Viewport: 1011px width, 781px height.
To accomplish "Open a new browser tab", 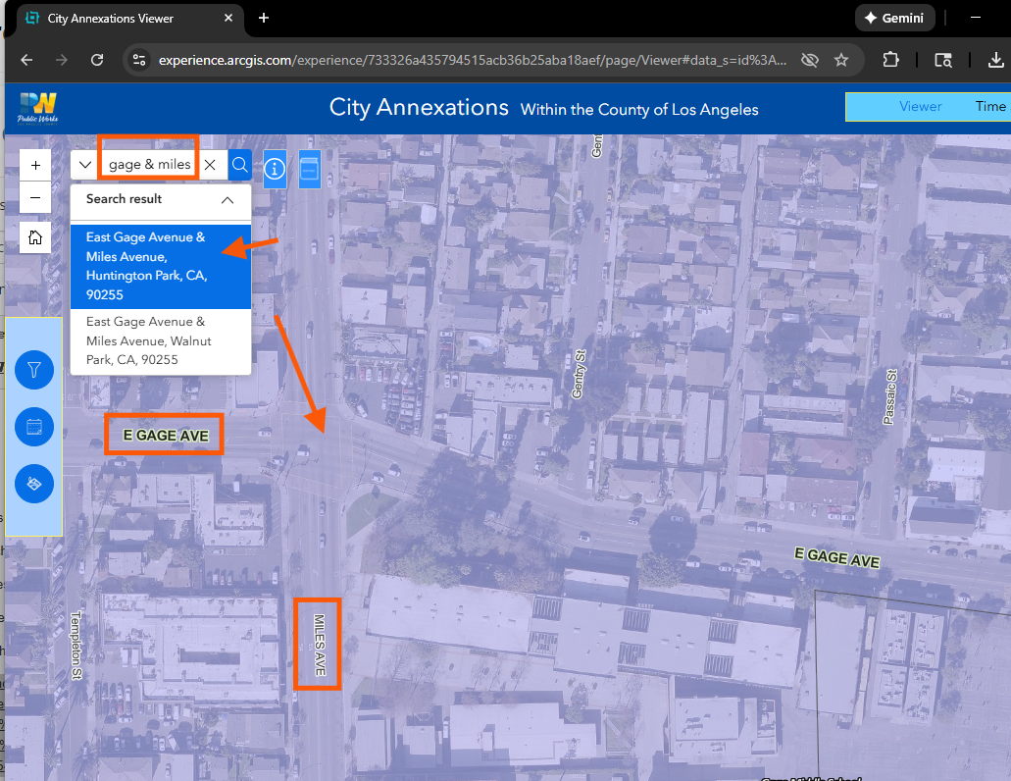I will [x=264, y=18].
